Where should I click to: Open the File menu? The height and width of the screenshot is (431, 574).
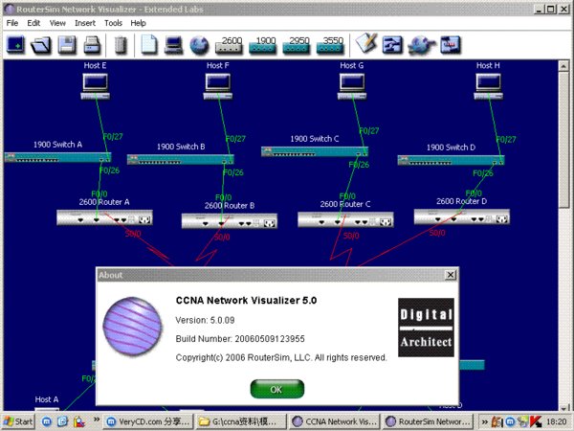click(x=12, y=22)
